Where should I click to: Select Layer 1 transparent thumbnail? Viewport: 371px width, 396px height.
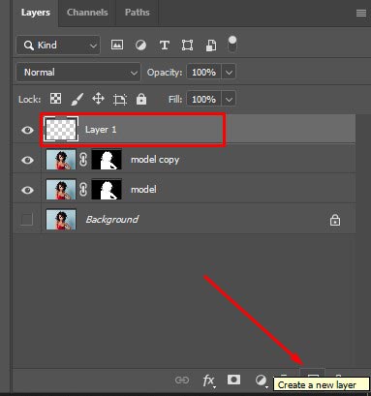tap(61, 130)
